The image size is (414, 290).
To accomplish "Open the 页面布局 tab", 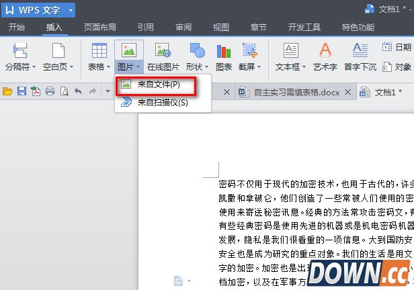I will pyautogui.click(x=99, y=27).
